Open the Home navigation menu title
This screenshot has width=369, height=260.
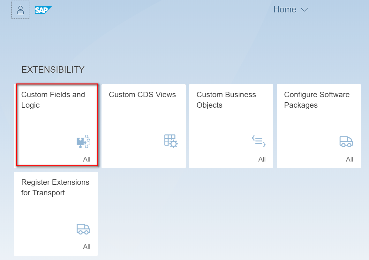pyautogui.click(x=285, y=10)
